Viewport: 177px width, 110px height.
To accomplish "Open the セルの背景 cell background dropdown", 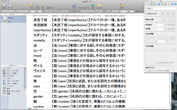I will click(x=160, y=49).
